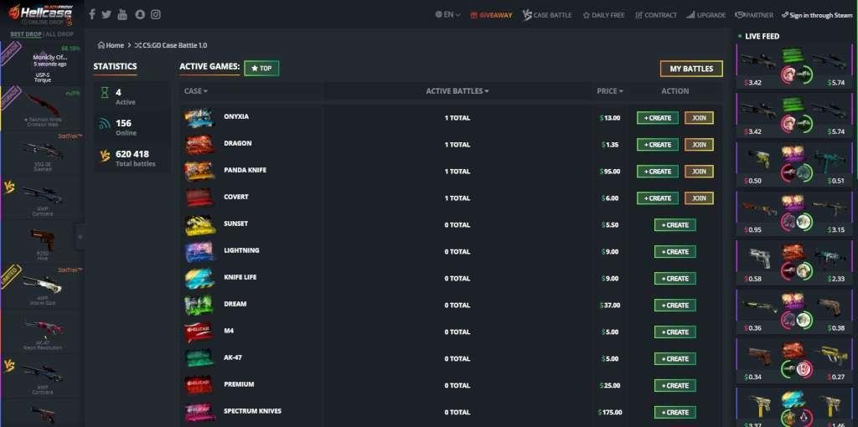Open the Crimson Web knife drop
Screen dimensions: 858x427
[42, 110]
